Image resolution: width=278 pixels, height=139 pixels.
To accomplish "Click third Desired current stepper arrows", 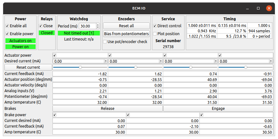I will pos(216,61).
